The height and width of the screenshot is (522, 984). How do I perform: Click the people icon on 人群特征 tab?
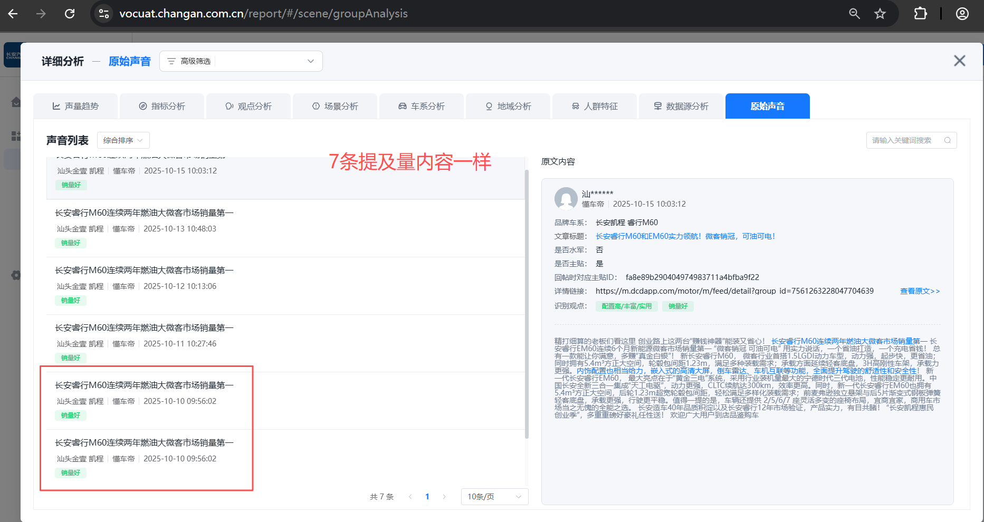coord(575,106)
